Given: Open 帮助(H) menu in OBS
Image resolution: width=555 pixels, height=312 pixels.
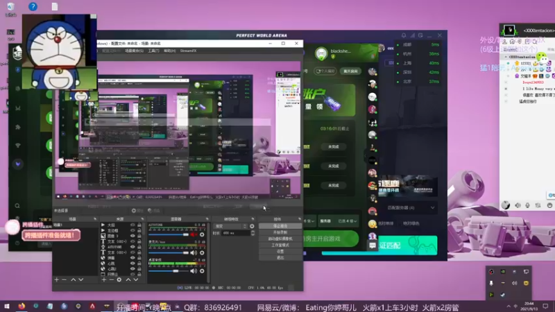Looking at the screenshot, I should click(x=169, y=51).
